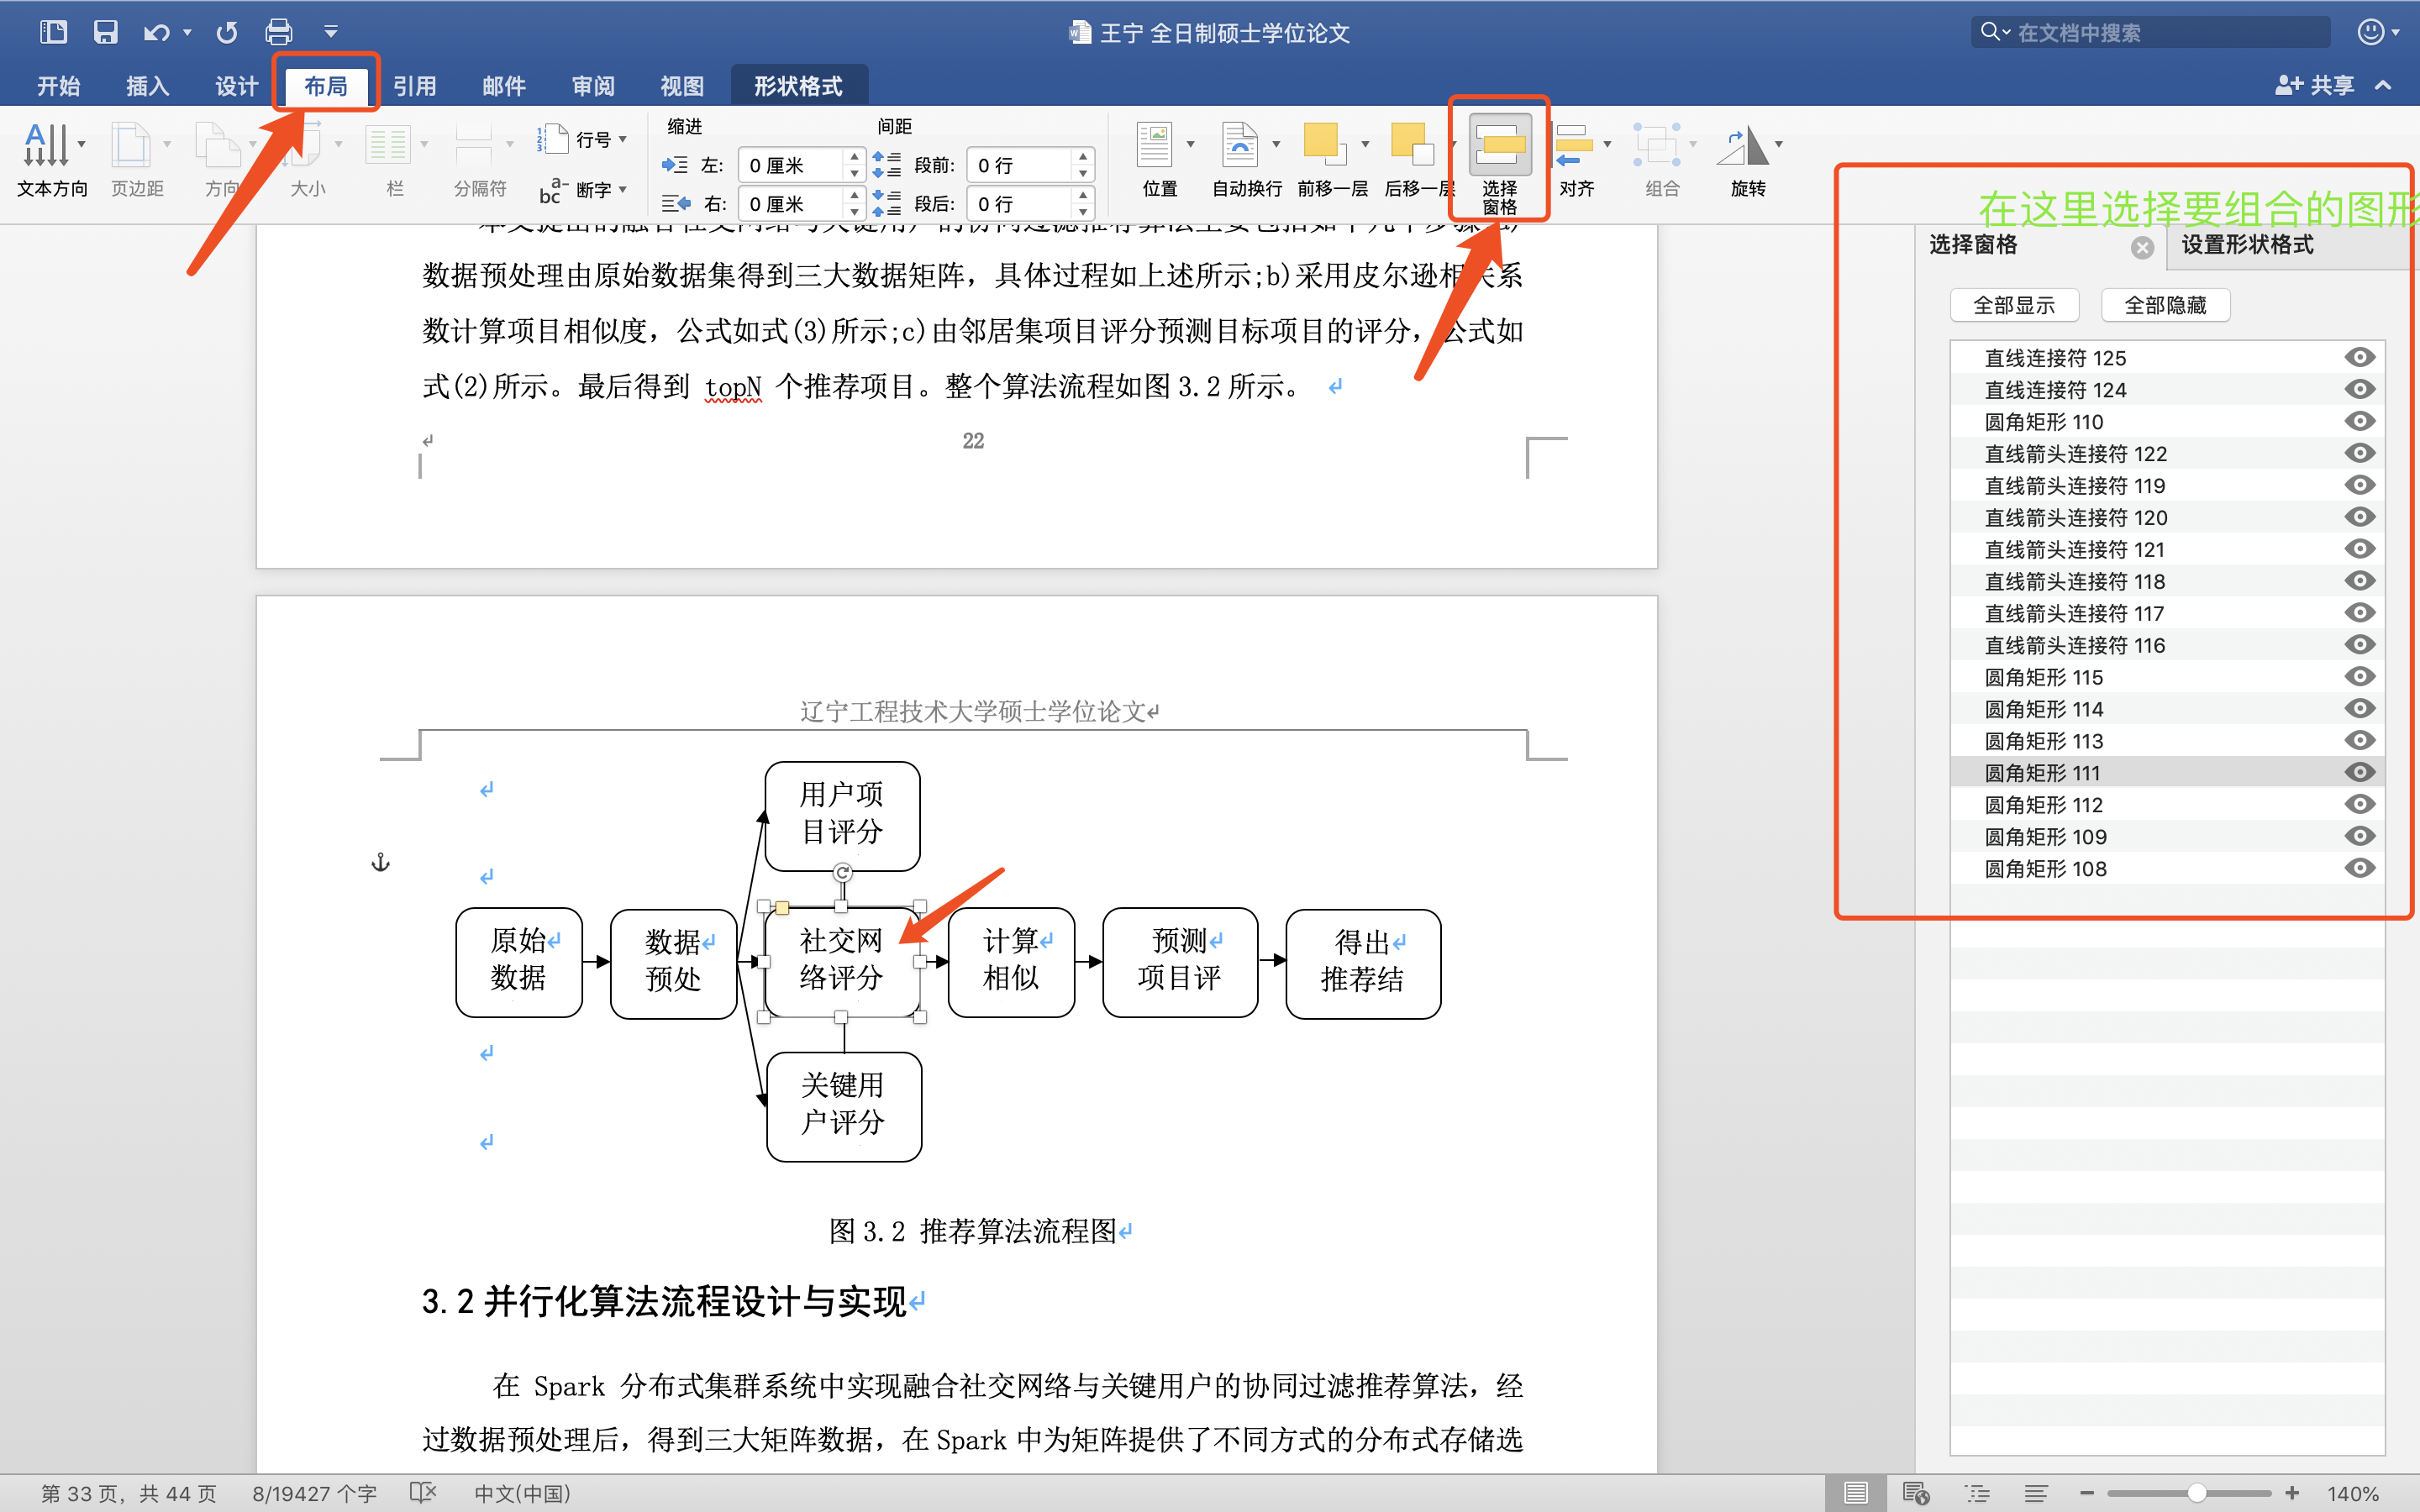Click the Text Direction (文本方向) icon
2420x1512 pixels.
pos(46,145)
